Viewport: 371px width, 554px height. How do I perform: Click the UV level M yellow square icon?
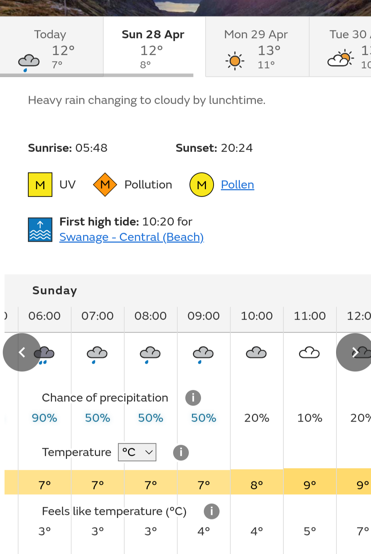tap(40, 184)
